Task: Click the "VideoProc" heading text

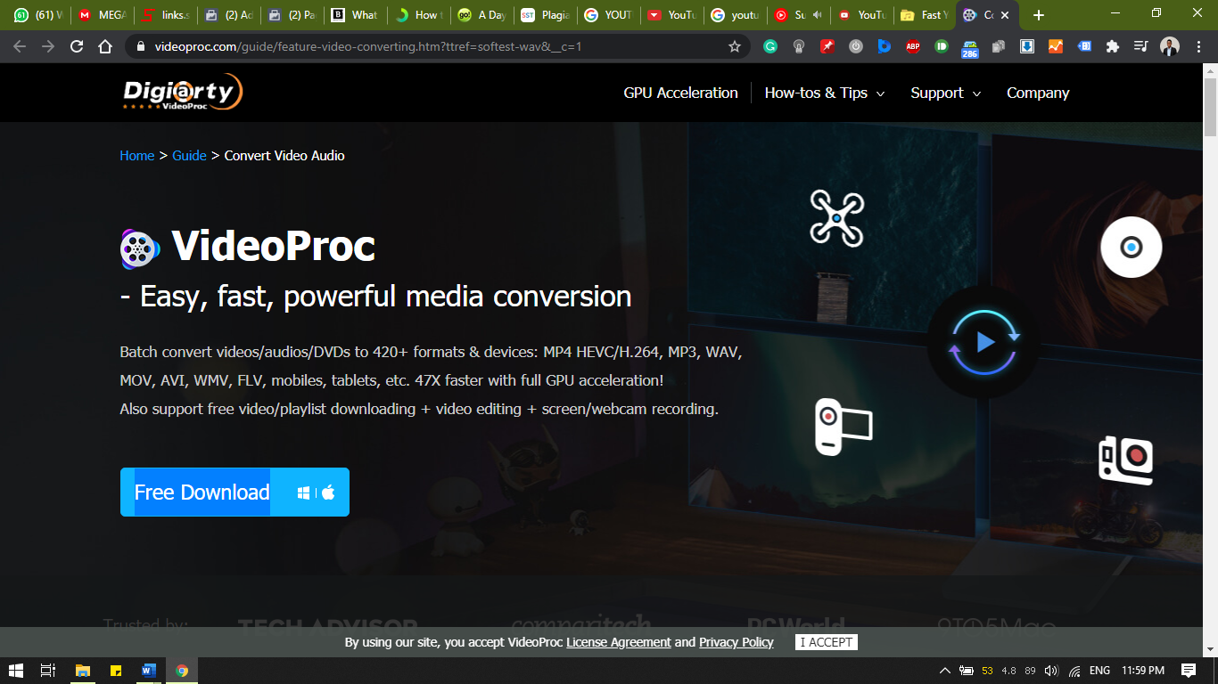Action: 274,247
